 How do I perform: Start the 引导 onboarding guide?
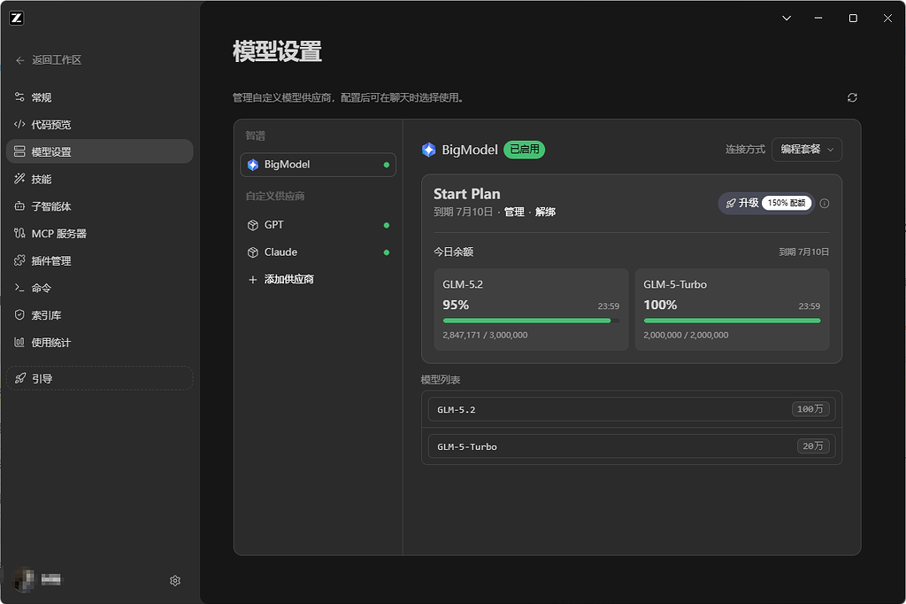(x=99, y=378)
